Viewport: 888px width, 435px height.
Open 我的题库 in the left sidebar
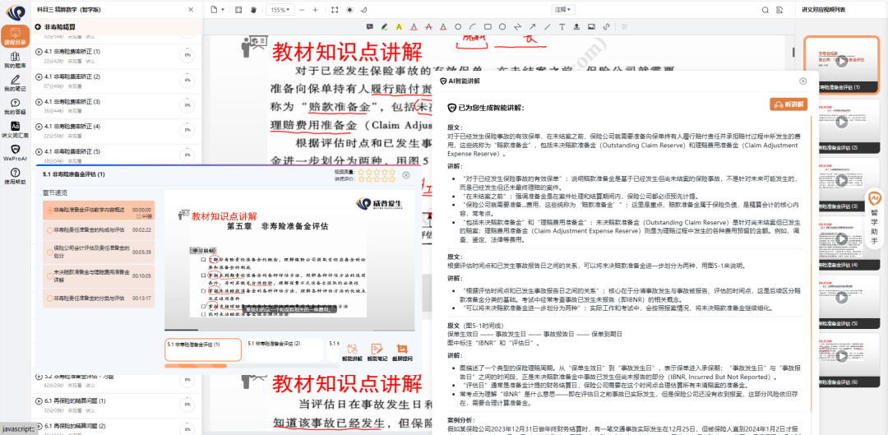click(14, 61)
